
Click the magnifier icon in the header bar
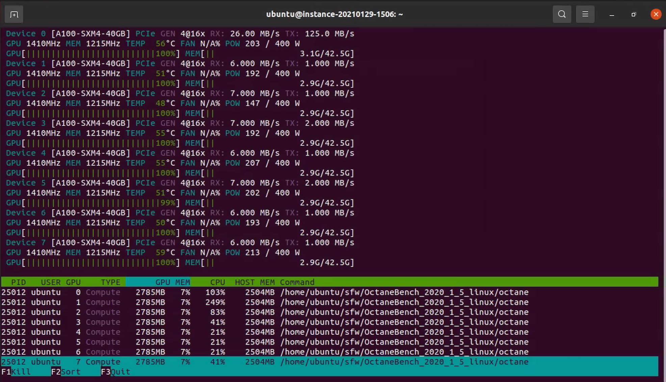coord(562,14)
